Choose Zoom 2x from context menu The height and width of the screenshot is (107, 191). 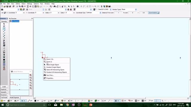coord(57,62)
